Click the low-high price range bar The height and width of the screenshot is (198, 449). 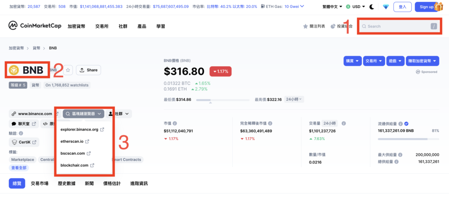click(223, 100)
